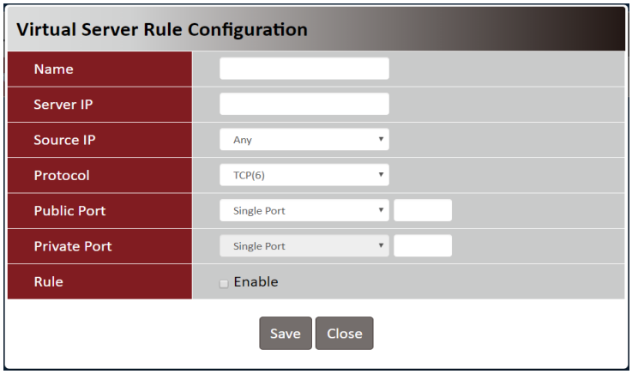
Task: Click the Protocol row label
Action: click(62, 175)
